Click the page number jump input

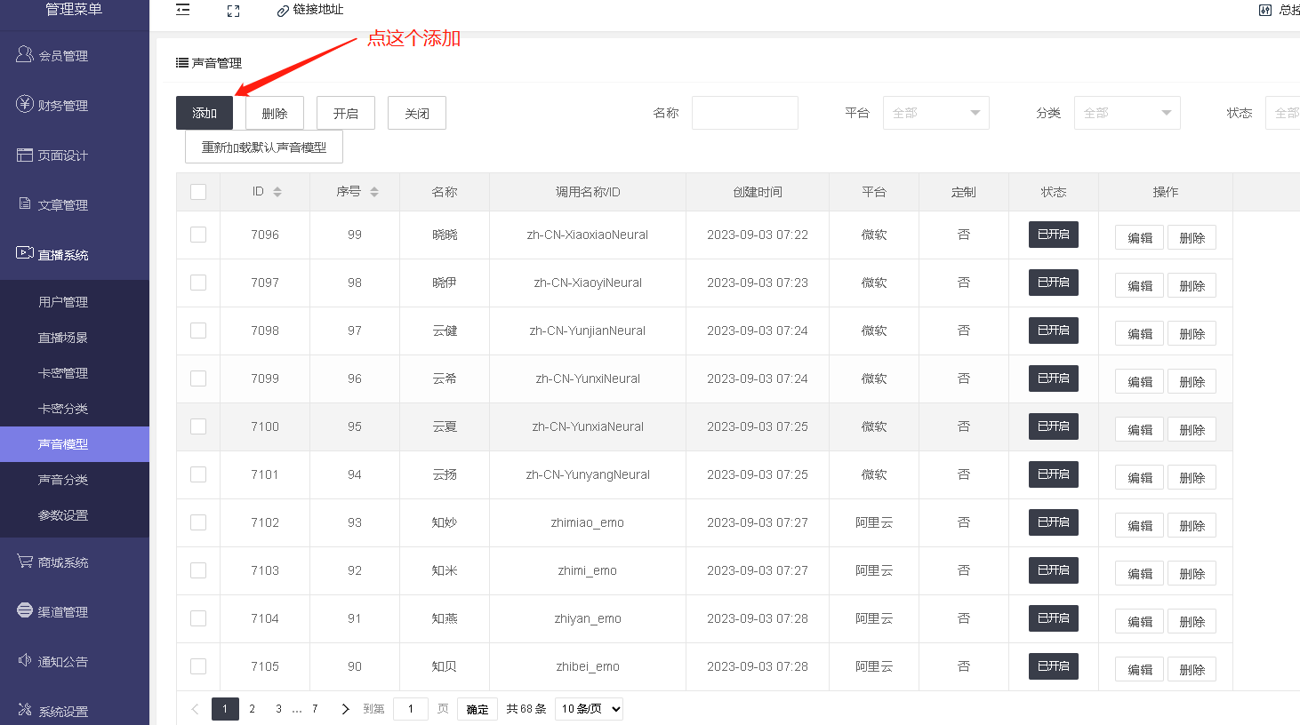(410, 709)
